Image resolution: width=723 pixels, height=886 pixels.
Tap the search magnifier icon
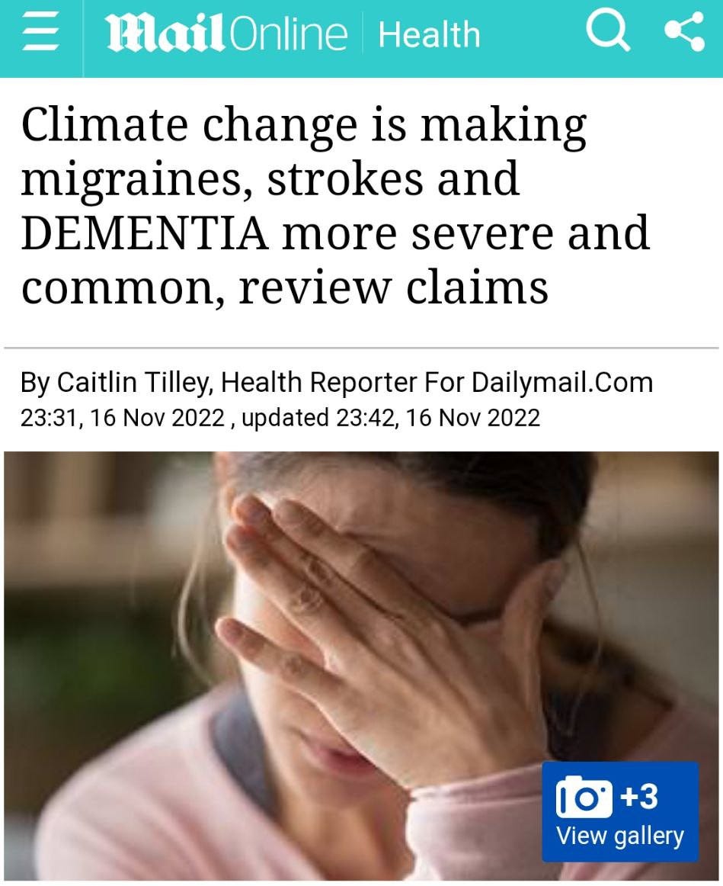coord(608,32)
